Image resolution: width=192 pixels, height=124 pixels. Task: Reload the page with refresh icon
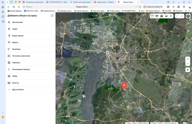(19, 7)
